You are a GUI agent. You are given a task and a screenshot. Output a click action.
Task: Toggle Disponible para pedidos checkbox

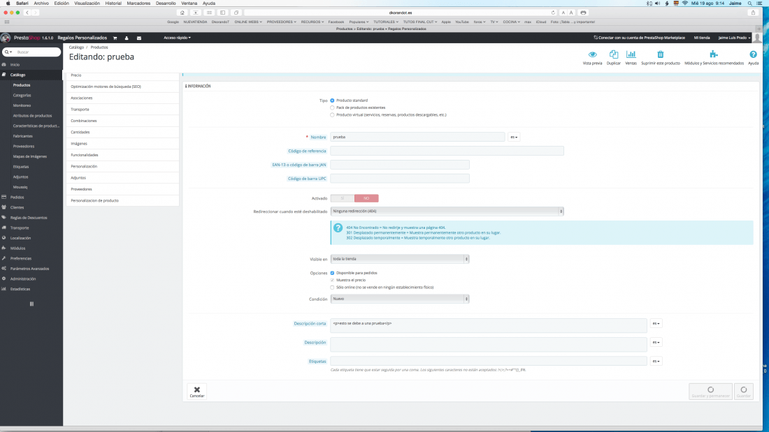coord(332,273)
